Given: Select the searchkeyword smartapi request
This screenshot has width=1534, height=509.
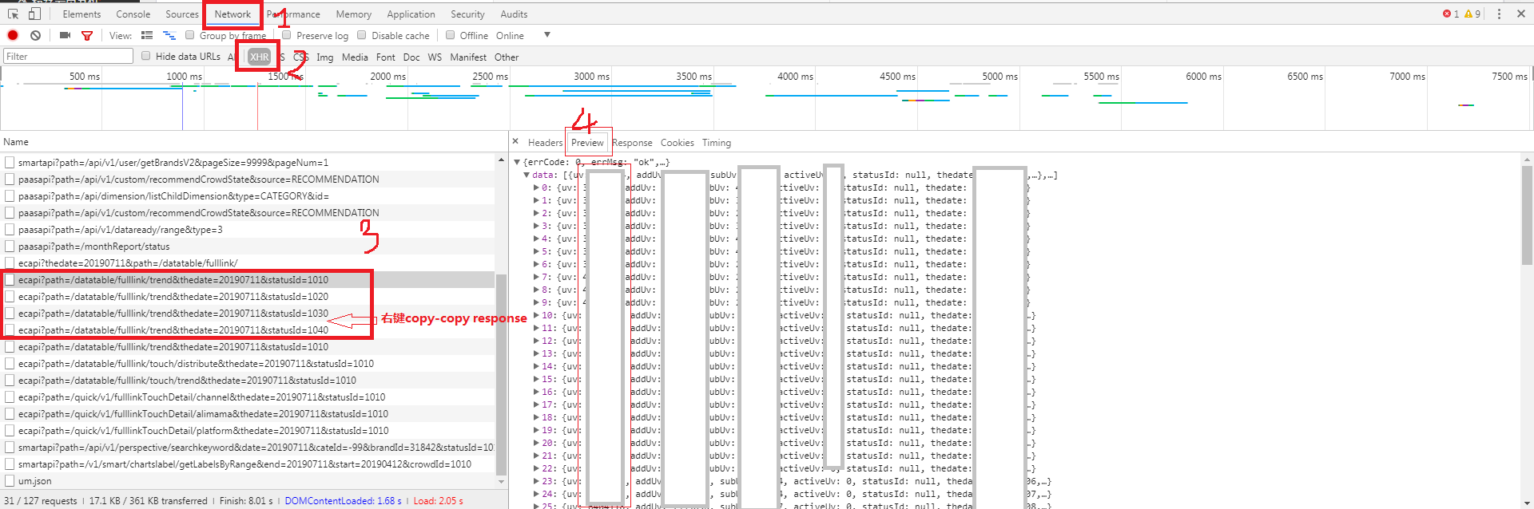Looking at the screenshot, I should point(248,448).
